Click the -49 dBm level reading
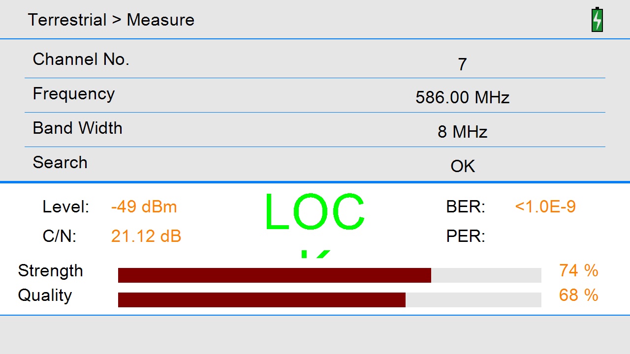630x354 pixels. (144, 207)
